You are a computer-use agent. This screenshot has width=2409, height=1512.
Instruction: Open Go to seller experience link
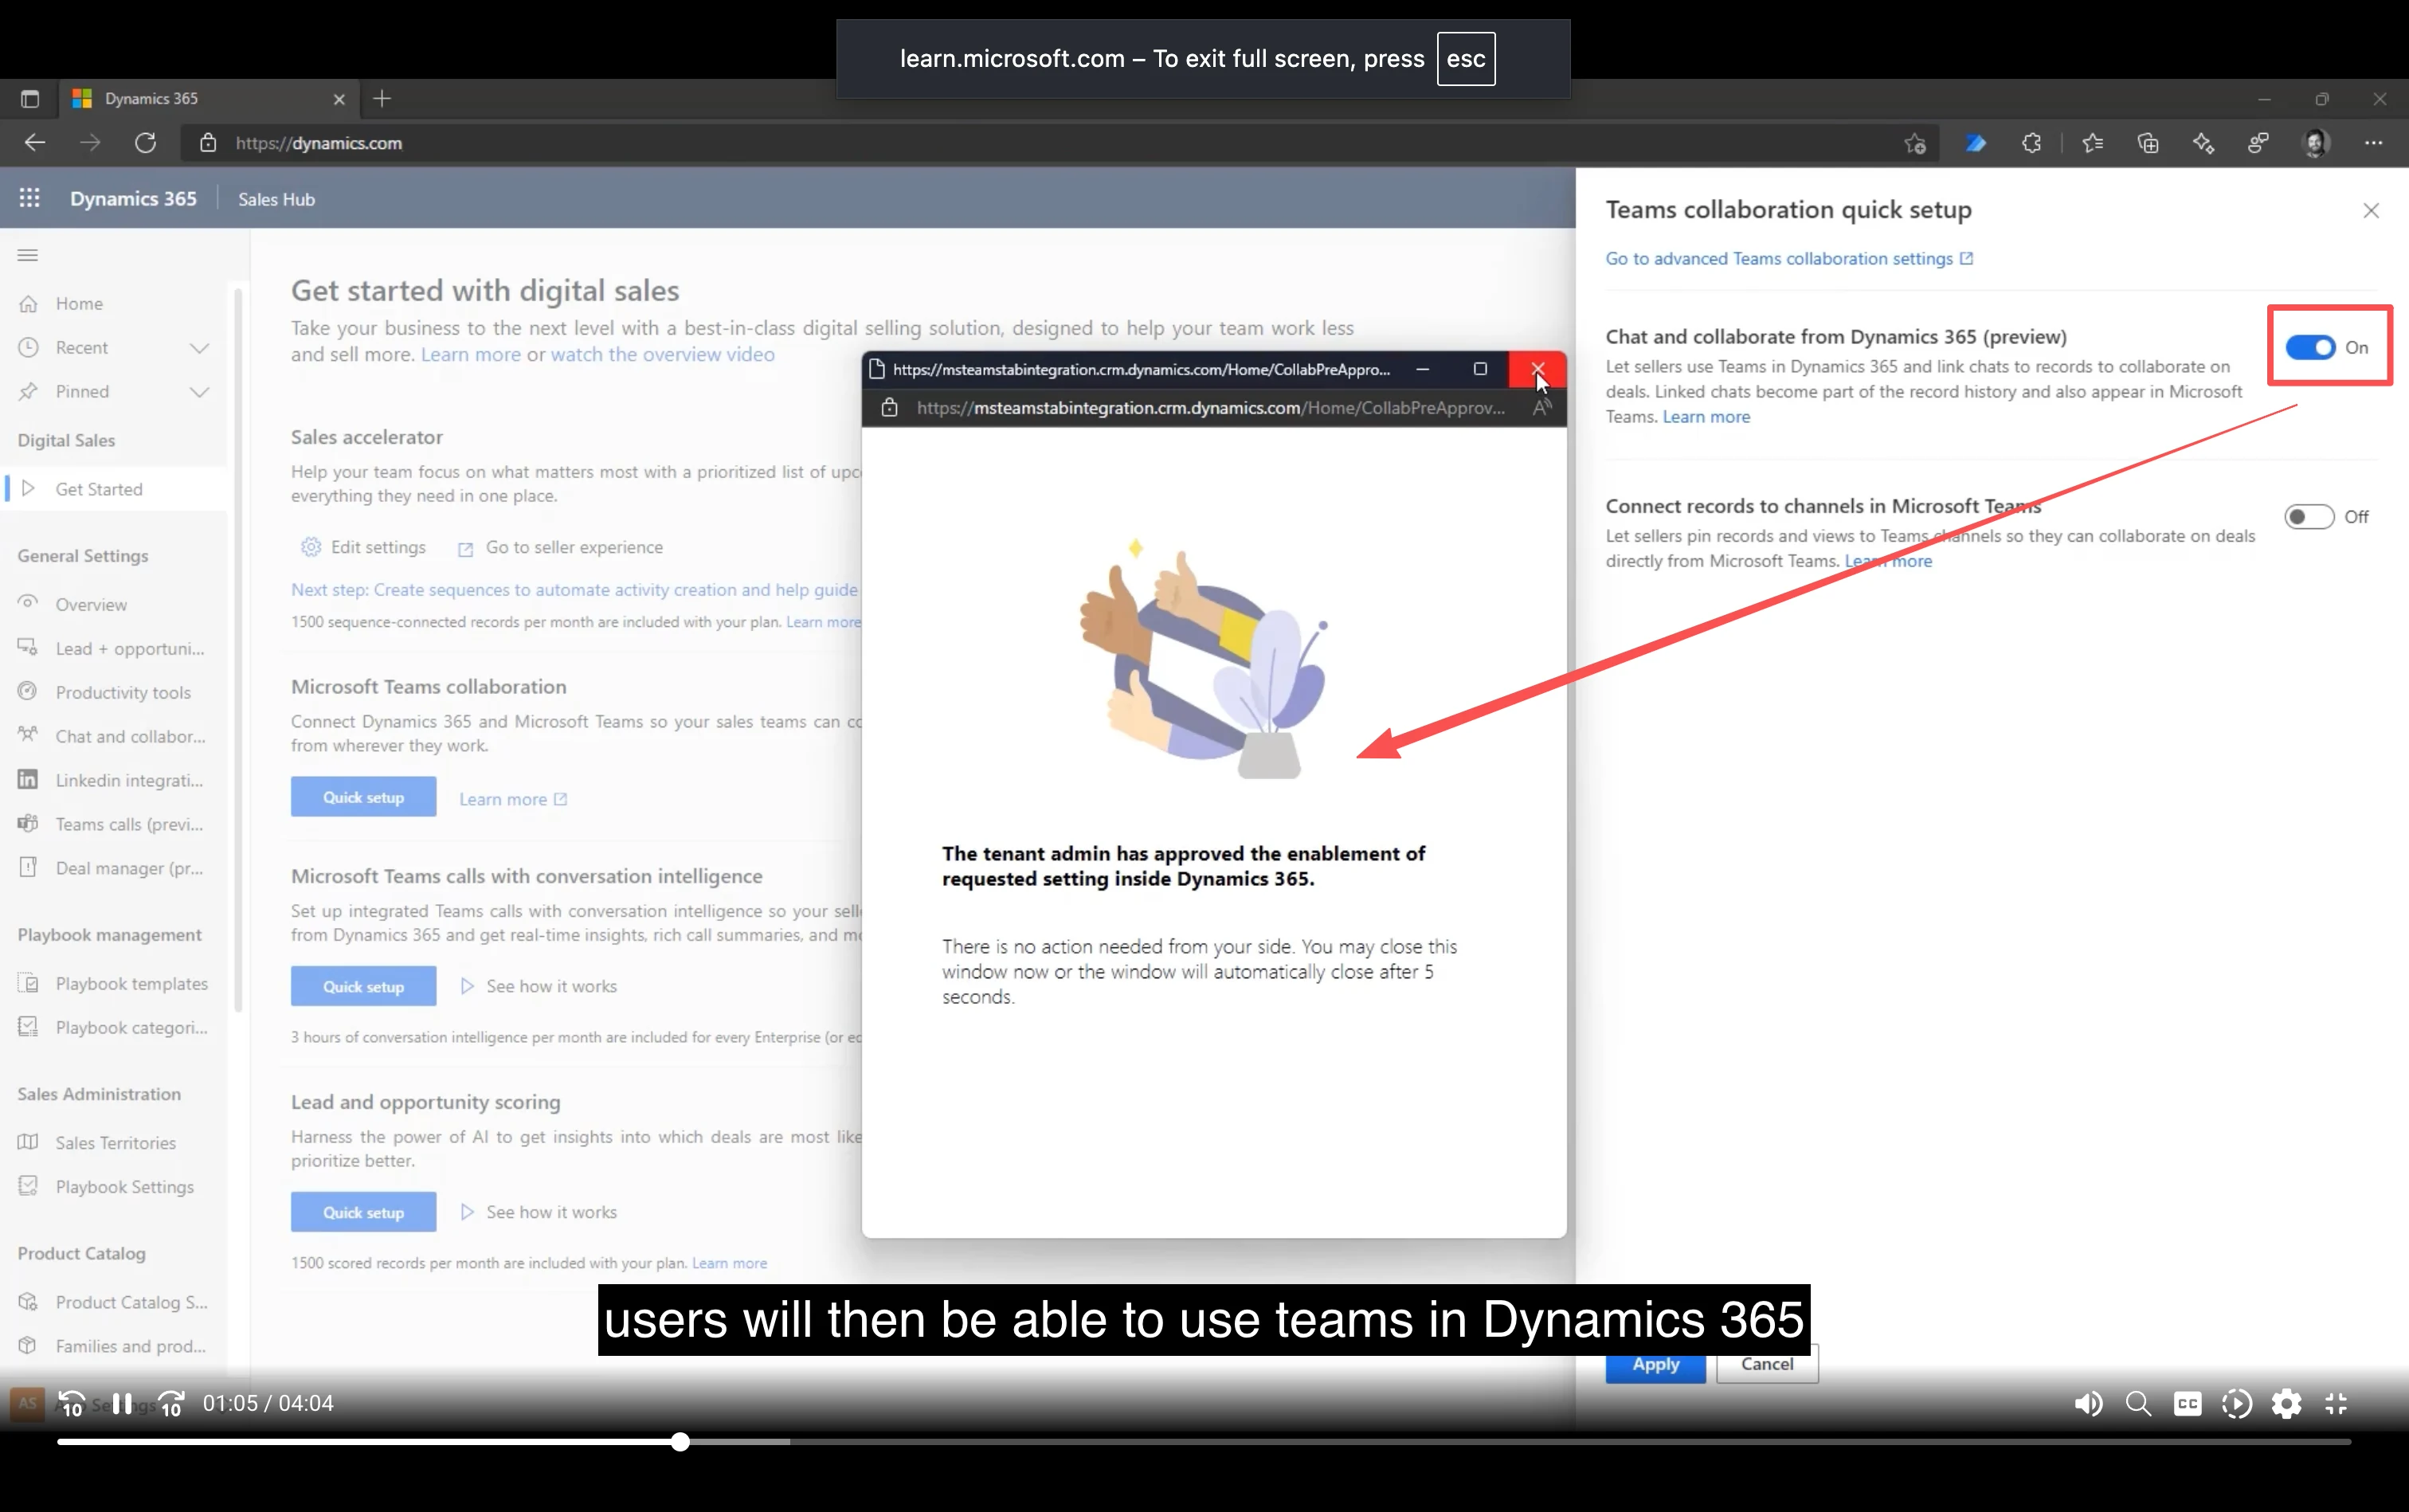tap(560, 547)
